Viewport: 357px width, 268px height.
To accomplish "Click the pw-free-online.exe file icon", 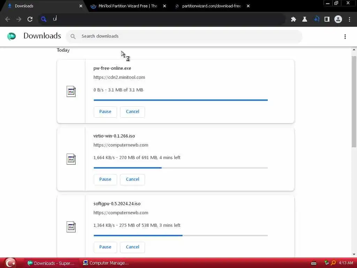I will 71,91.
